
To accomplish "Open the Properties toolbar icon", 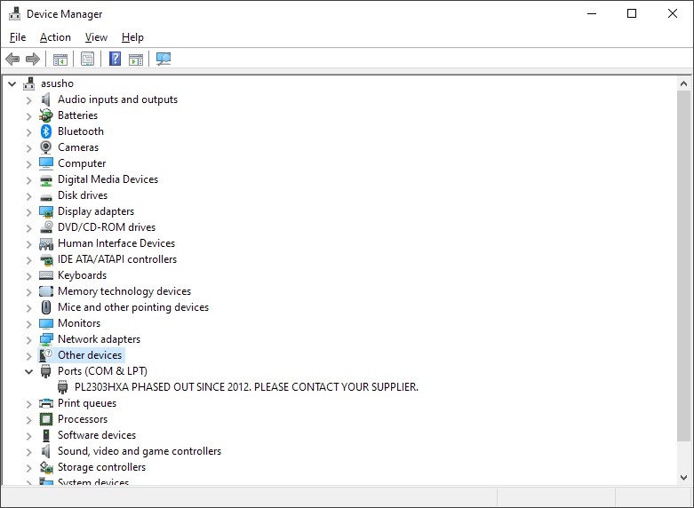I will [x=88, y=59].
